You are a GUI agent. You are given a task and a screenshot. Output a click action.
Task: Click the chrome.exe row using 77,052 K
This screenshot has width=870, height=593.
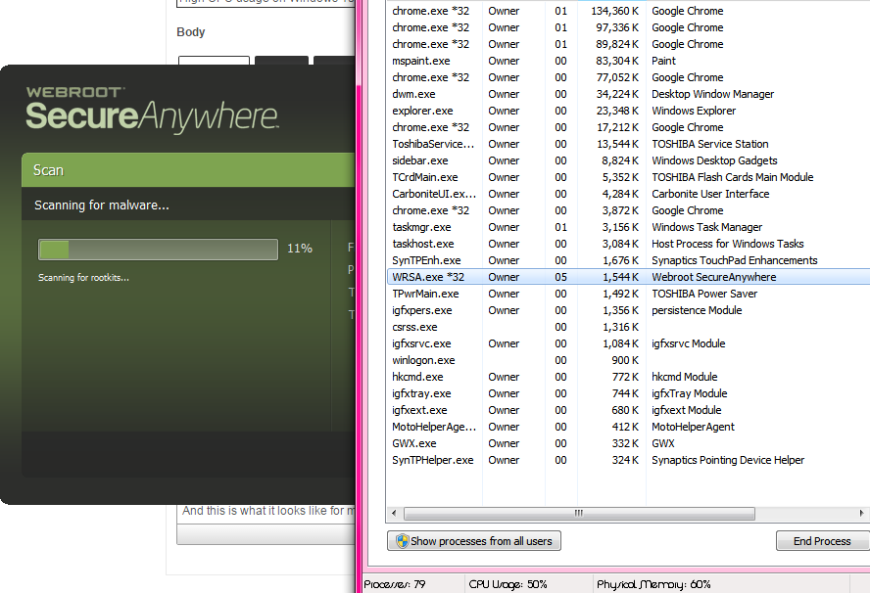(628, 77)
